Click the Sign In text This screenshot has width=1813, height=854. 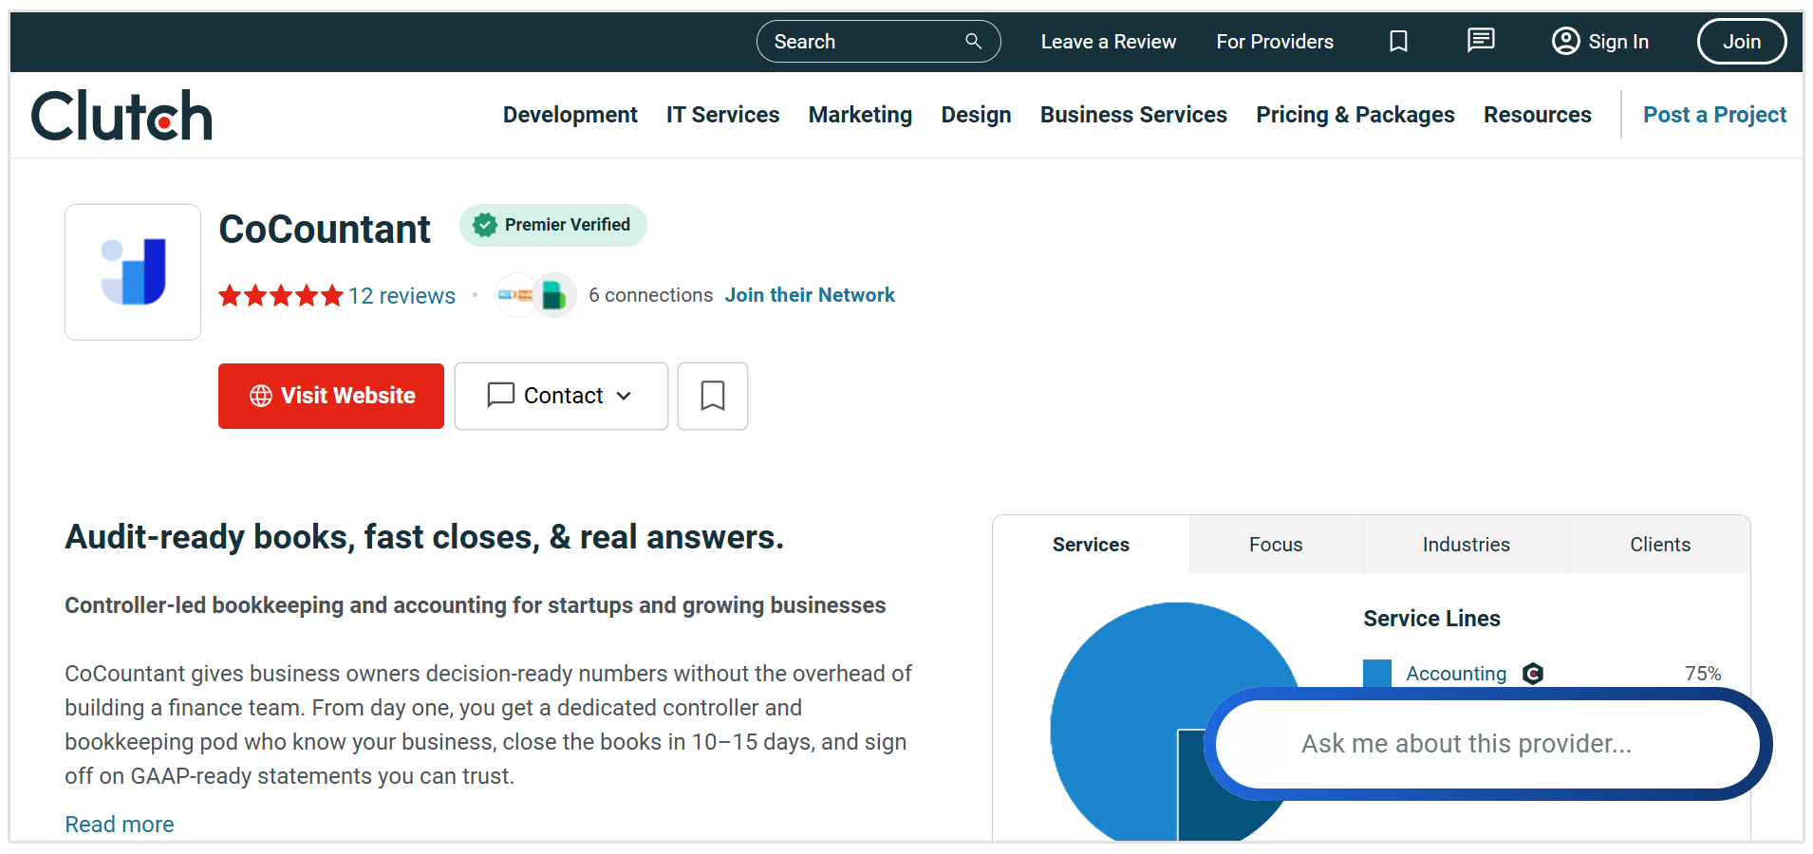coord(1618,42)
